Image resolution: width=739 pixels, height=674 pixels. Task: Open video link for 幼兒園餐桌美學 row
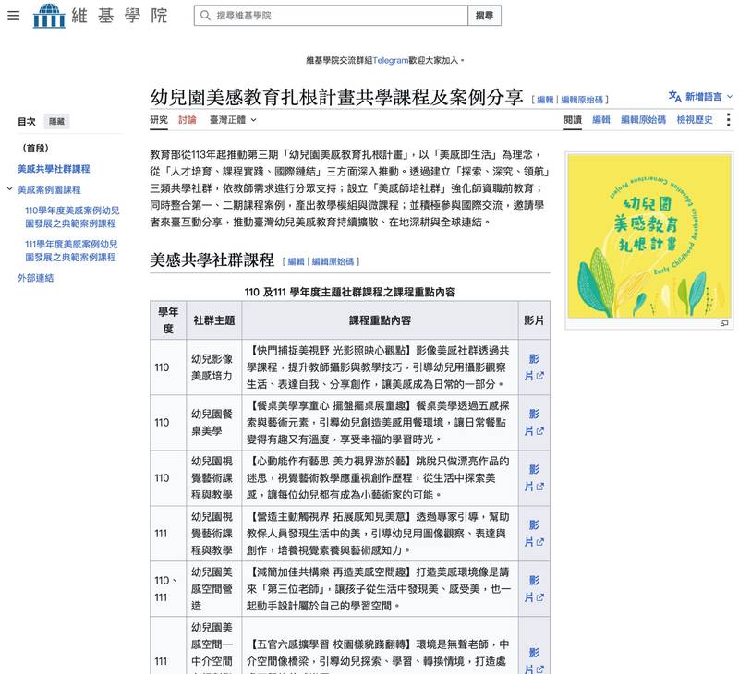tap(534, 423)
